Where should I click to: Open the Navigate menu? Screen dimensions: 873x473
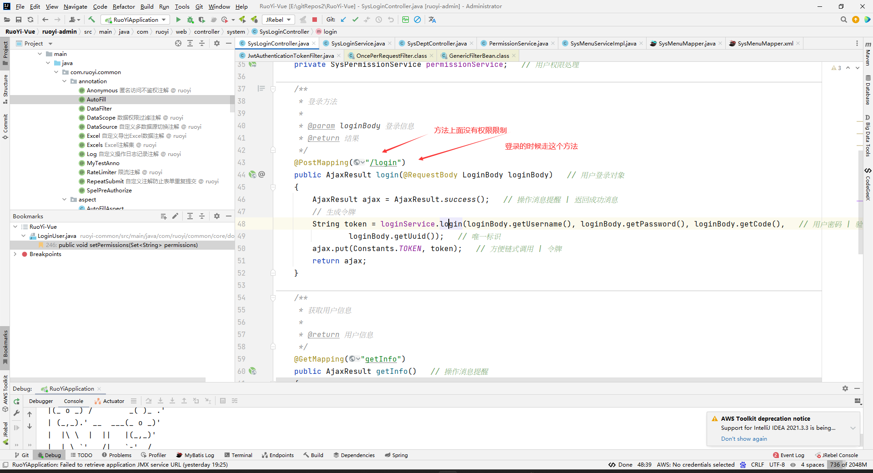(x=75, y=6)
